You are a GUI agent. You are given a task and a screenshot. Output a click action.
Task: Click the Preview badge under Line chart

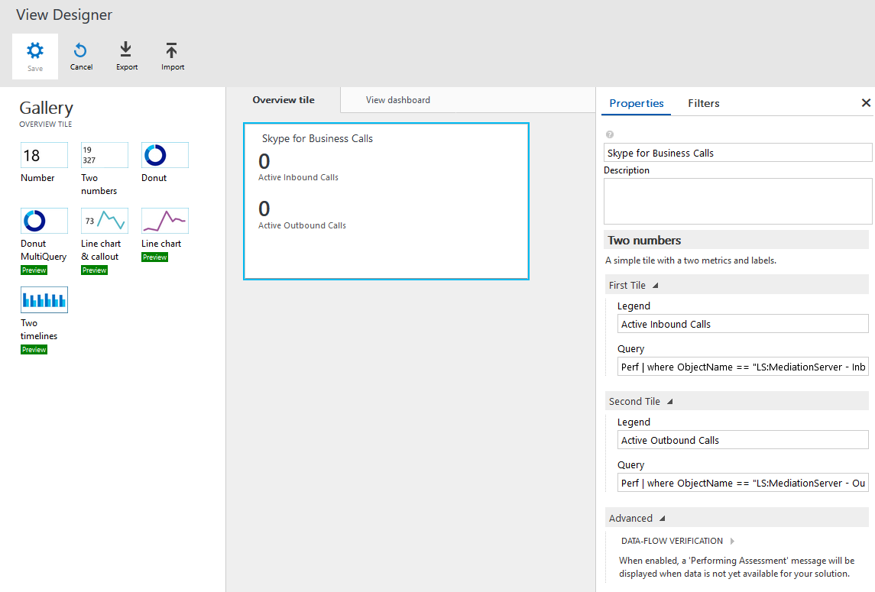(154, 257)
